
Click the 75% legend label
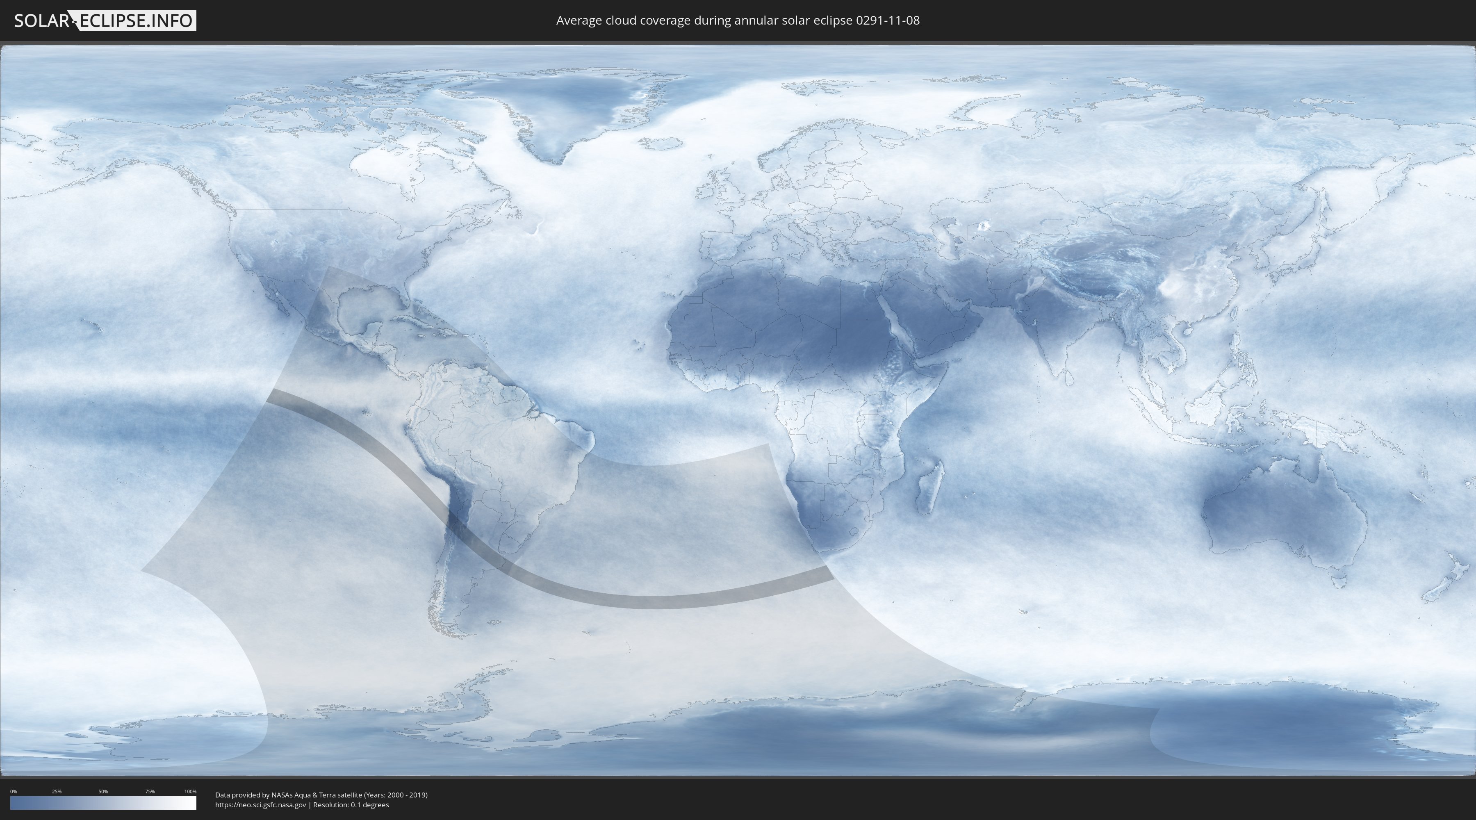click(150, 791)
